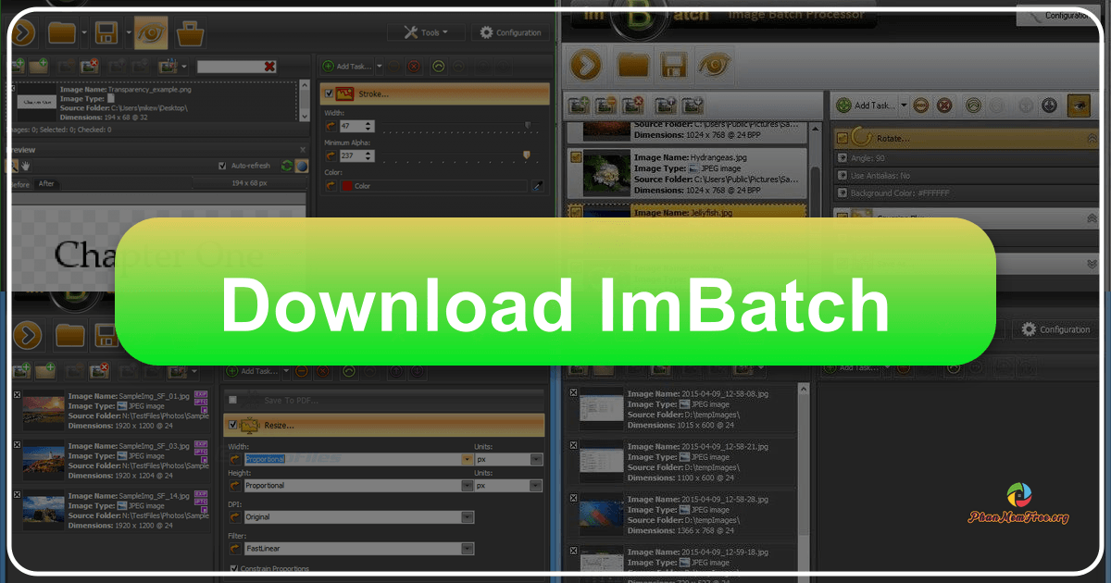
Task: Clear the search field with the red X
Action: 268,66
